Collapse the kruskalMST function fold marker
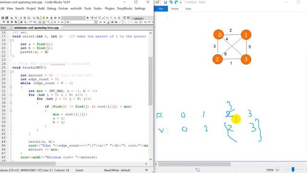This screenshot has width=307, height=173. 11,72
